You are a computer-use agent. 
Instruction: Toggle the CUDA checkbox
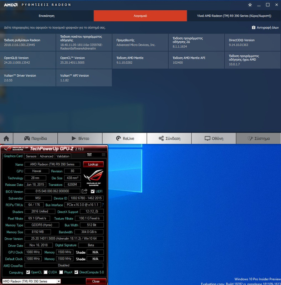[46, 272]
